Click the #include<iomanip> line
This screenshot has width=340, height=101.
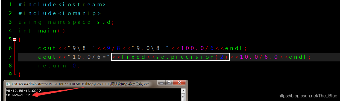[60, 13]
